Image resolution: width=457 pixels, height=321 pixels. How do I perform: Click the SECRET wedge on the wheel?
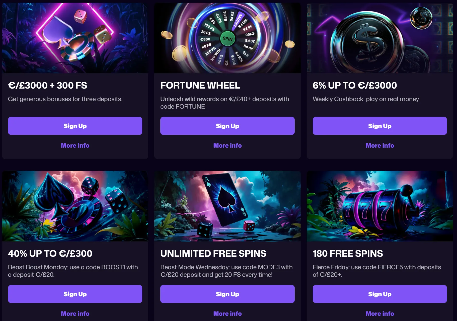[x=235, y=21]
